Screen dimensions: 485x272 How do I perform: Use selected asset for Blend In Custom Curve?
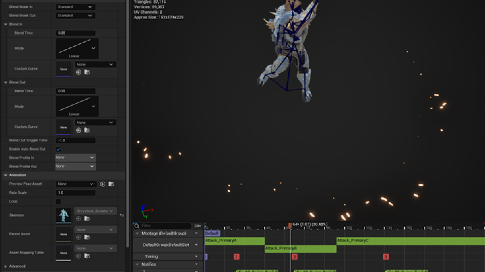(x=78, y=72)
